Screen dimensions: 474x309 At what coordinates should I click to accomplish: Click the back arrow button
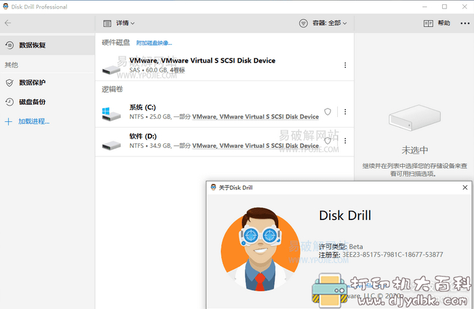coord(8,23)
